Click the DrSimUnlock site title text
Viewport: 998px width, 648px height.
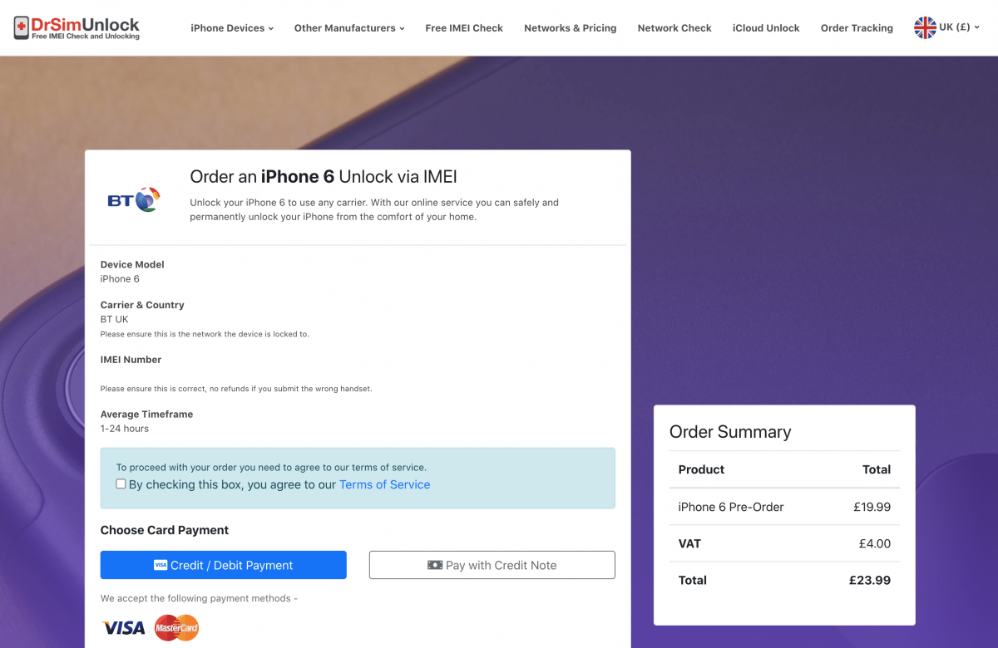[86, 24]
